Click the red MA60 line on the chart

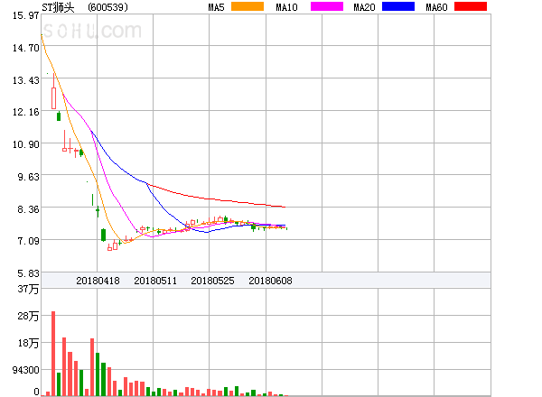(x=216, y=199)
